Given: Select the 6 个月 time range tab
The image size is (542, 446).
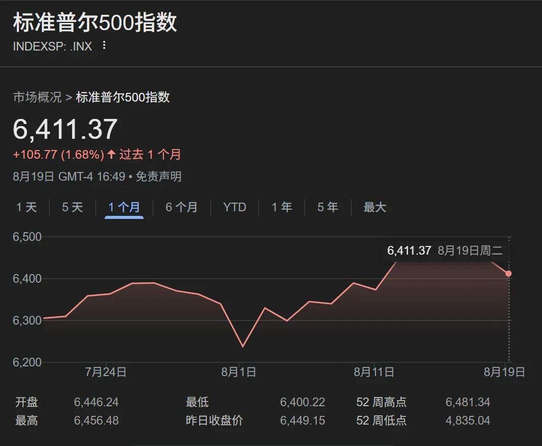Looking at the screenshot, I should (x=181, y=207).
